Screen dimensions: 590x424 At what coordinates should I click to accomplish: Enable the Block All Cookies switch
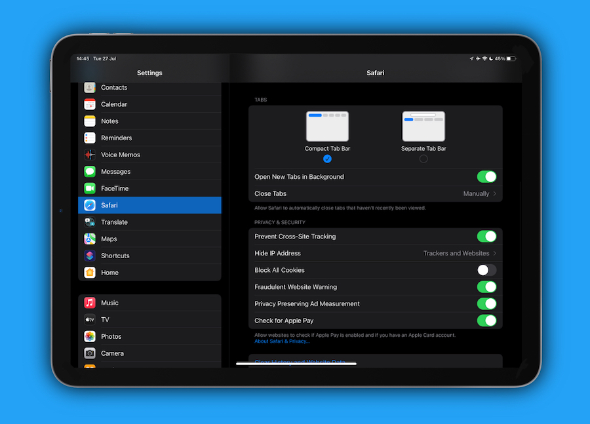tap(486, 270)
